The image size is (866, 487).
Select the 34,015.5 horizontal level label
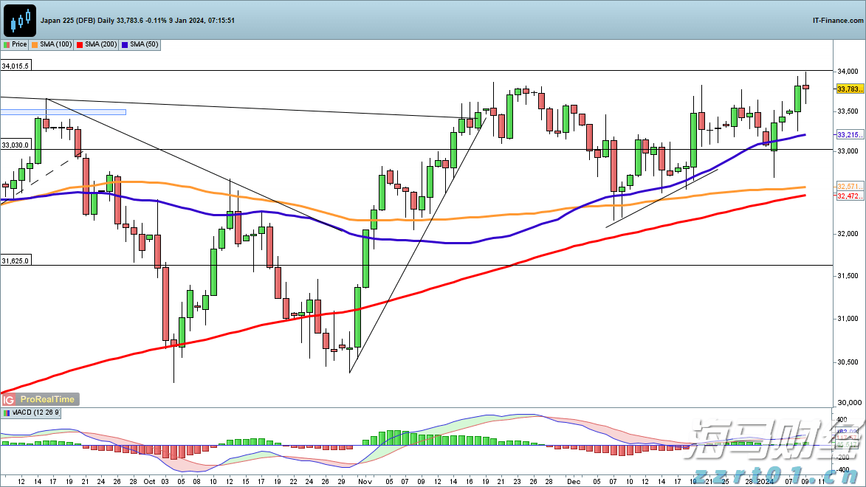tap(16, 66)
